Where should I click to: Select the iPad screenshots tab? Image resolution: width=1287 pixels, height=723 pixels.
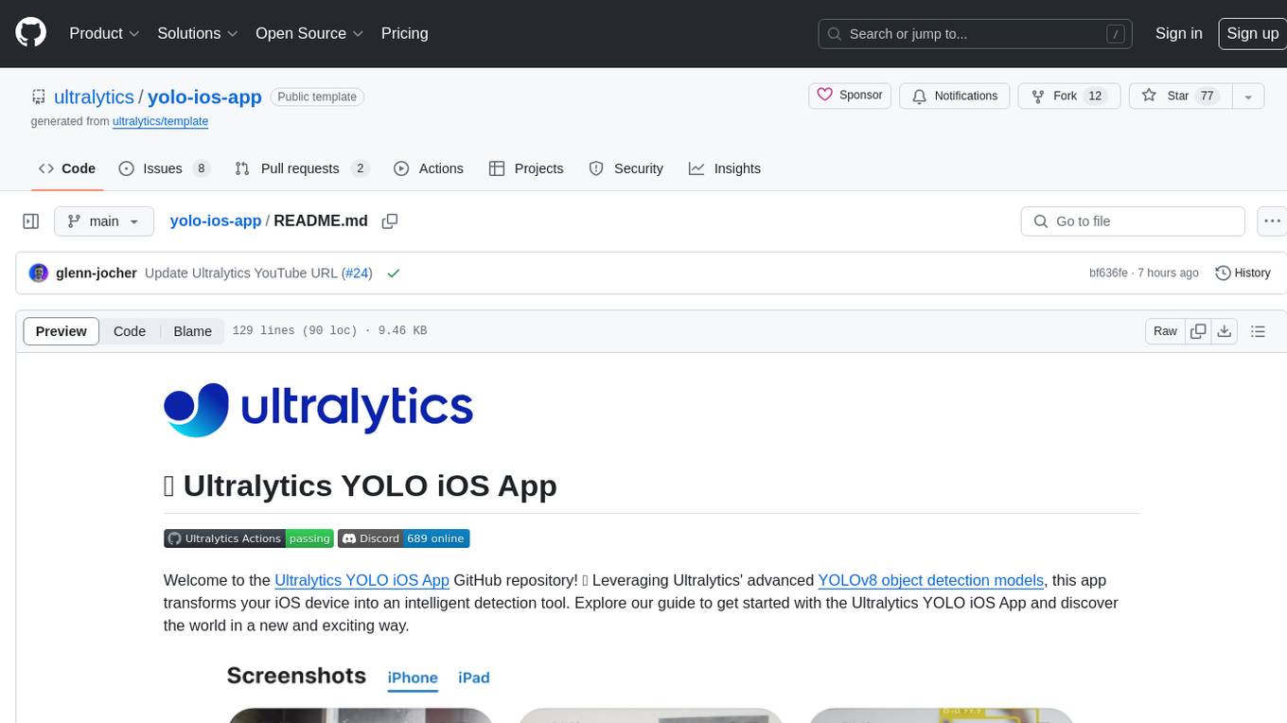[x=474, y=678]
